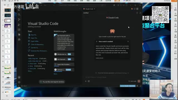Show more walkthroughs under Walkthroughs
178x100 pixels.
point(56,74)
